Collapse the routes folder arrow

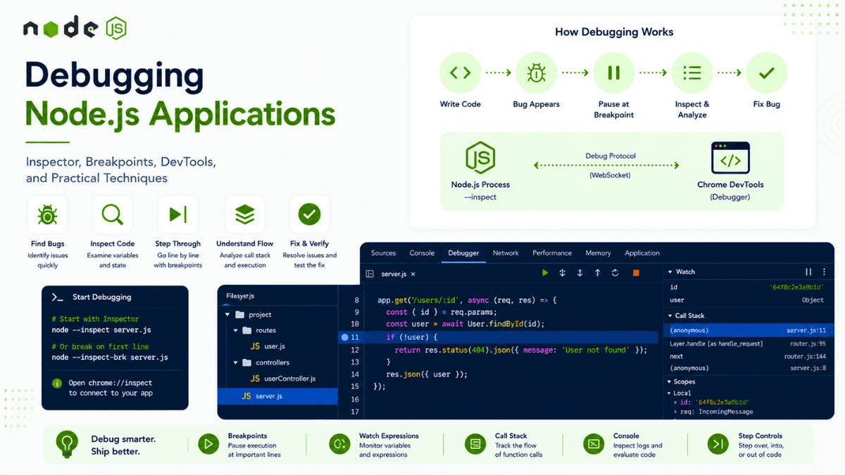(x=237, y=330)
